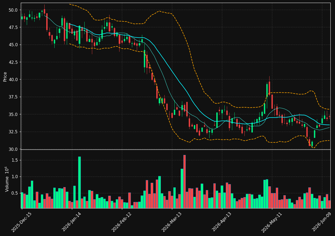Click the 2026-Mar-13 date label
335x236 pixels.
tap(171, 222)
